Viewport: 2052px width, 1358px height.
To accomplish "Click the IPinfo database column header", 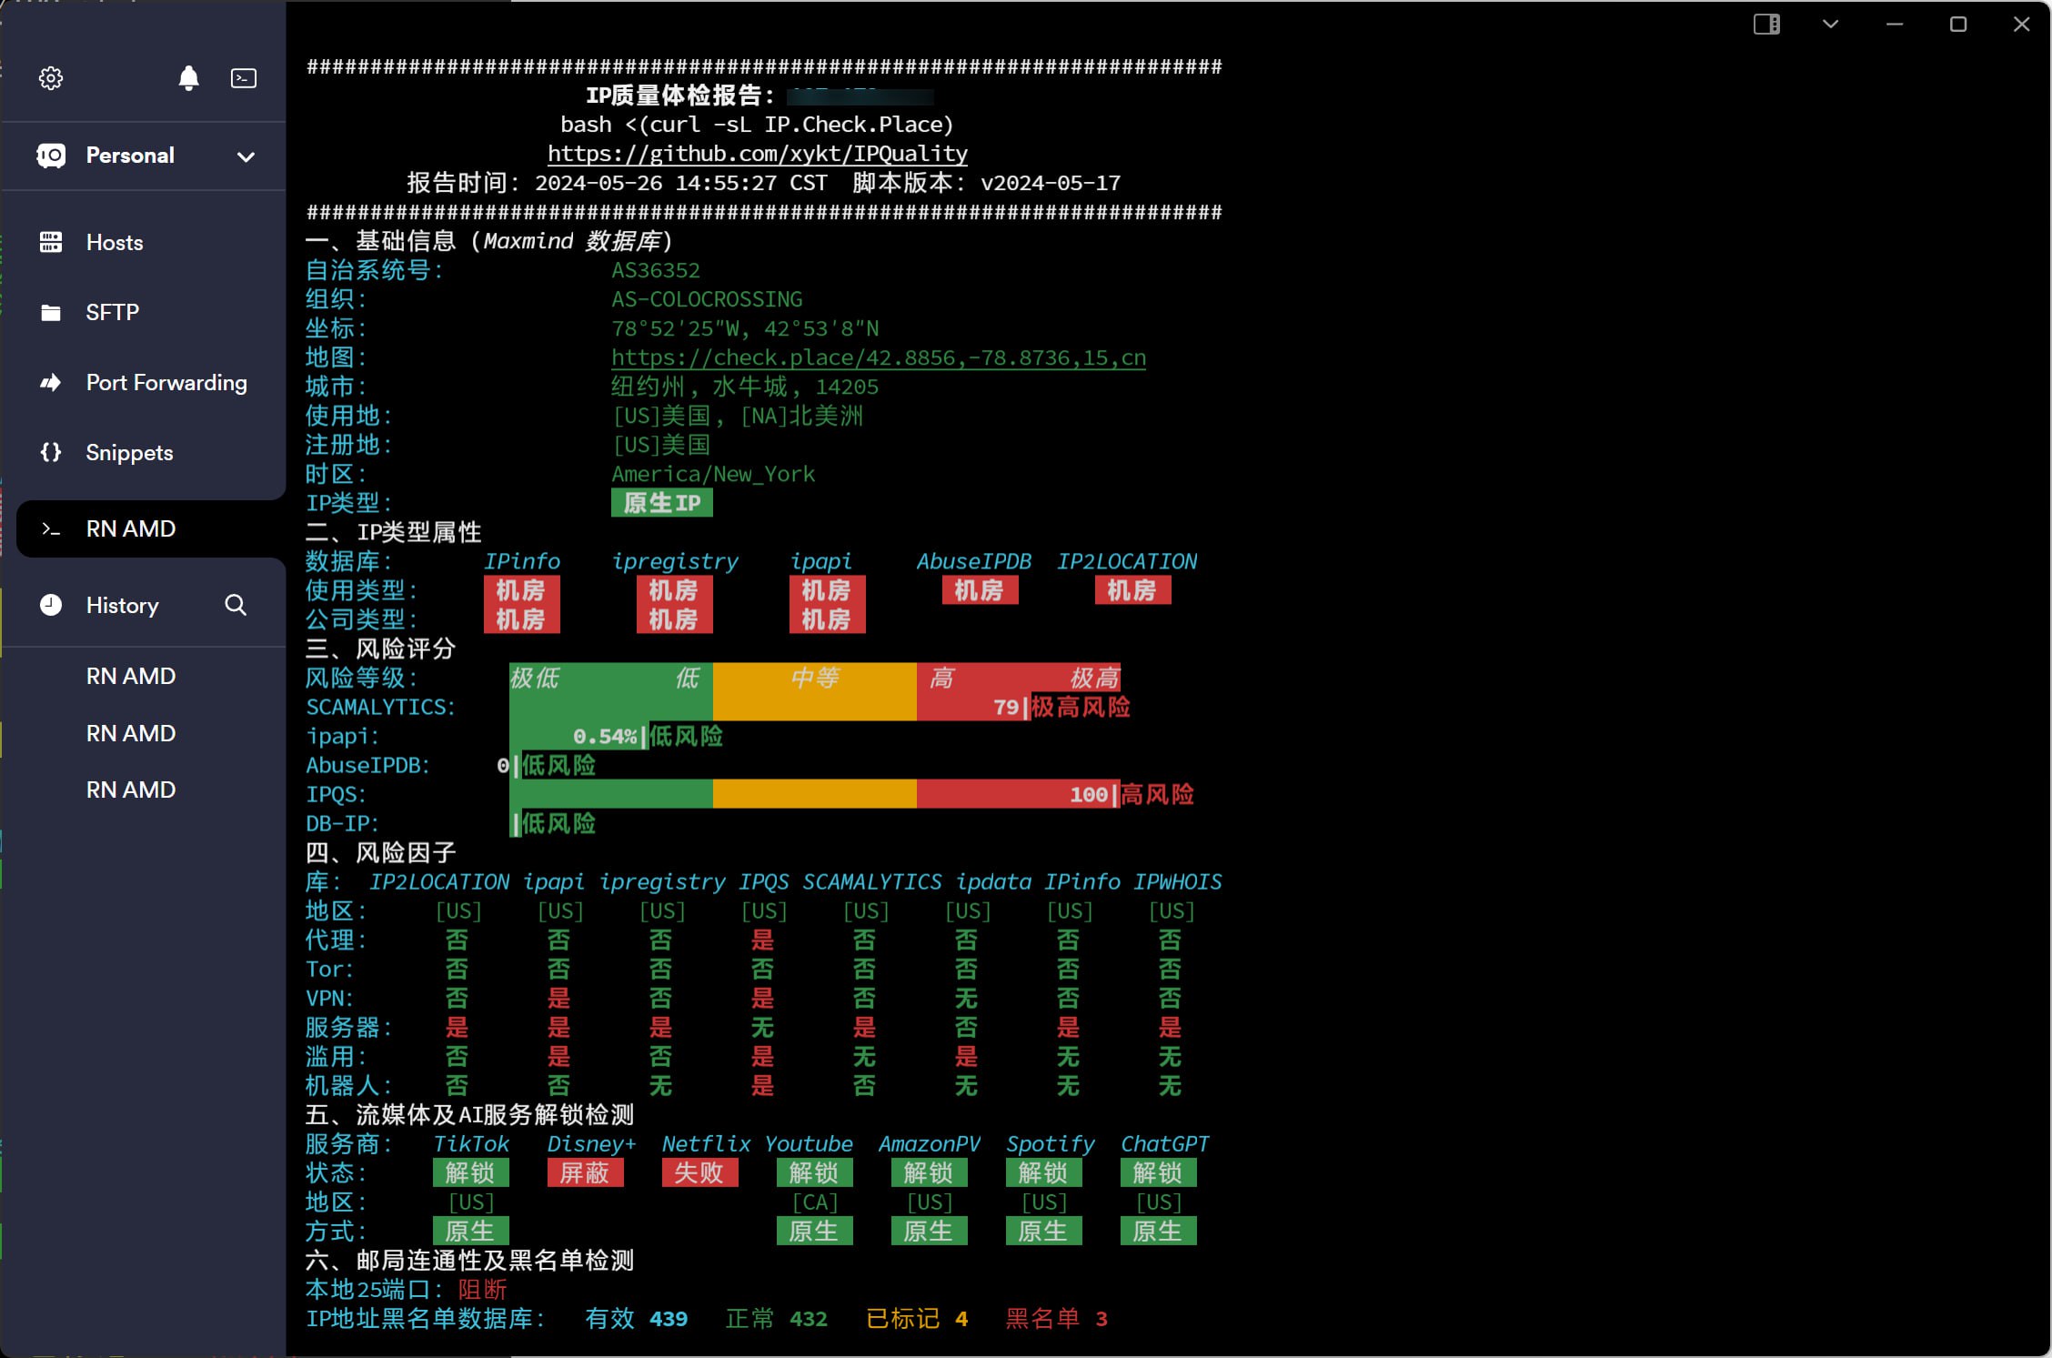I will tap(522, 561).
